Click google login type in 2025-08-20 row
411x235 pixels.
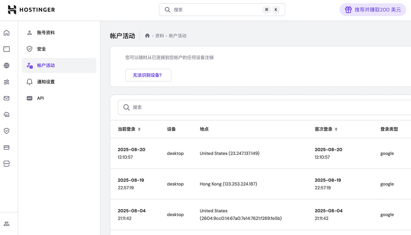[x=387, y=154]
